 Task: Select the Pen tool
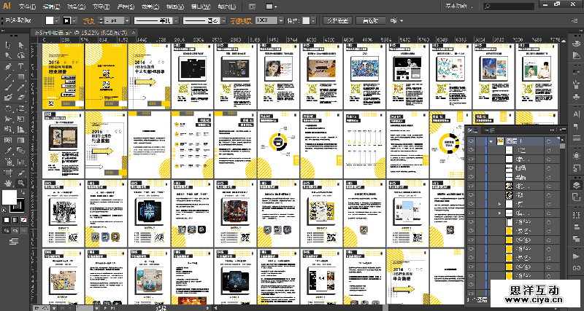pyautogui.click(x=7, y=66)
